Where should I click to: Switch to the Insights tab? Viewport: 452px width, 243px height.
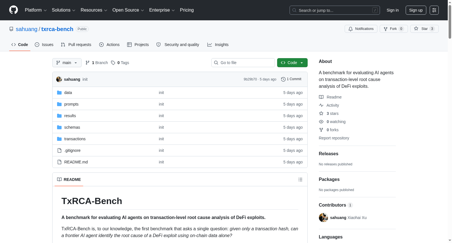(218, 45)
